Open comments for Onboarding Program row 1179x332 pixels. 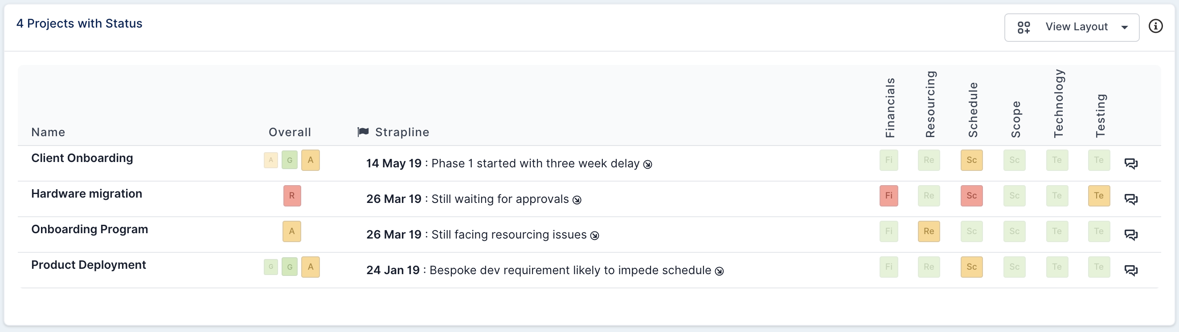pos(1131,235)
